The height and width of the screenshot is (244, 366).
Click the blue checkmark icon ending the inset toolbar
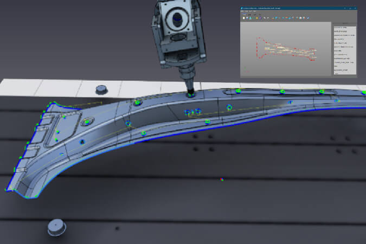pyautogui.click(x=308, y=18)
